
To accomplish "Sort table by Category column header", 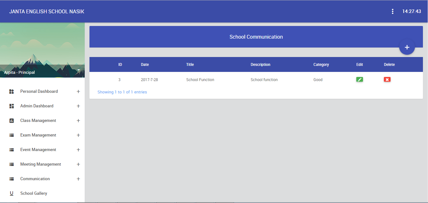I will (321, 65).
